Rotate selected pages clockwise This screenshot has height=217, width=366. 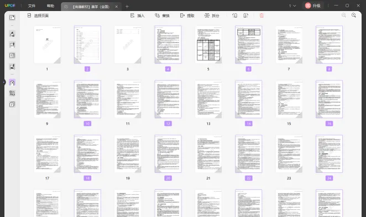[246, 15]
